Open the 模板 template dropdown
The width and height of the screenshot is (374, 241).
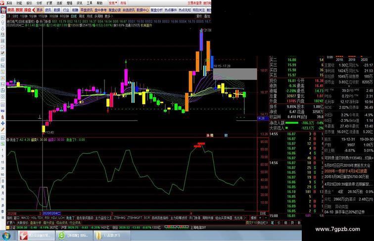tap(253, 218)
